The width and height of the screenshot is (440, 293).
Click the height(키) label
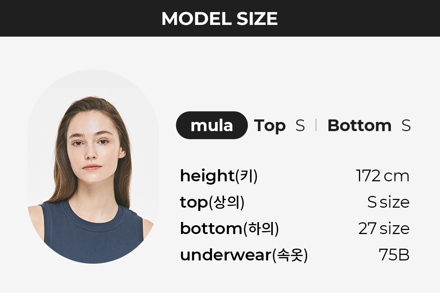pyautogui.click(x=219, y=176)
